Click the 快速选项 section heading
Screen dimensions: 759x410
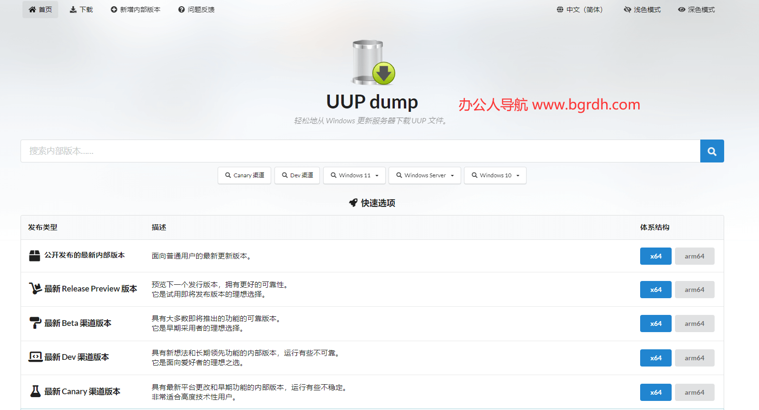(x=378, y=203)
